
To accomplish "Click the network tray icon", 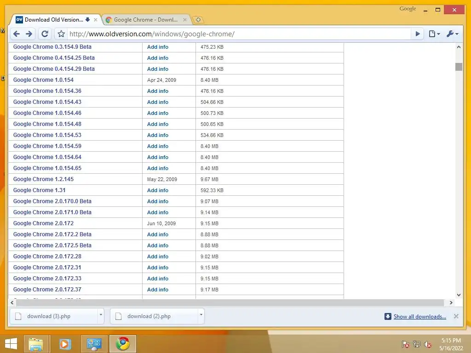I will (417, 344).
